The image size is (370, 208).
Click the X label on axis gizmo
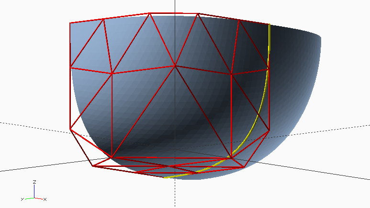click(x=45, y=199)
